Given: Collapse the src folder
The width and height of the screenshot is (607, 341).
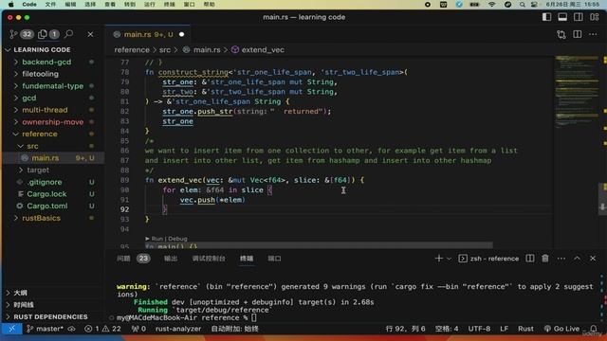Looking at the screenshot, I should pos(32,146).
